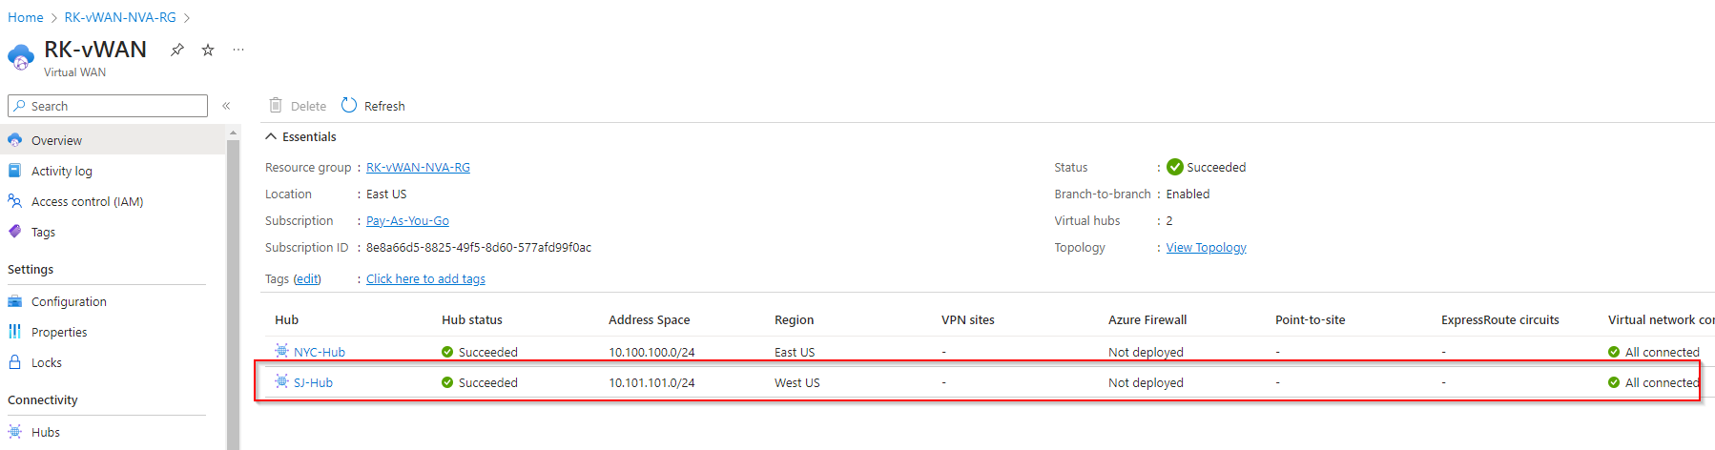
Task: Click the hub icon beside NYC-Hub
Action: (x=281, y=351)
